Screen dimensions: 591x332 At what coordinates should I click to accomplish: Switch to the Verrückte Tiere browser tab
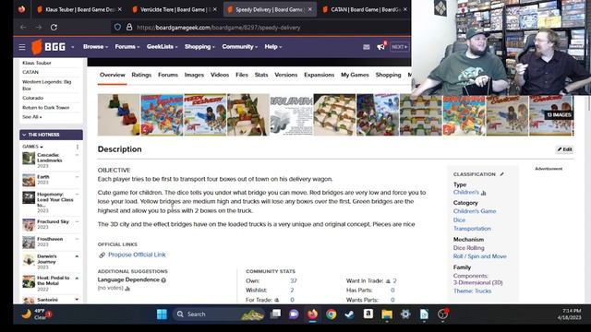point(174,9)
